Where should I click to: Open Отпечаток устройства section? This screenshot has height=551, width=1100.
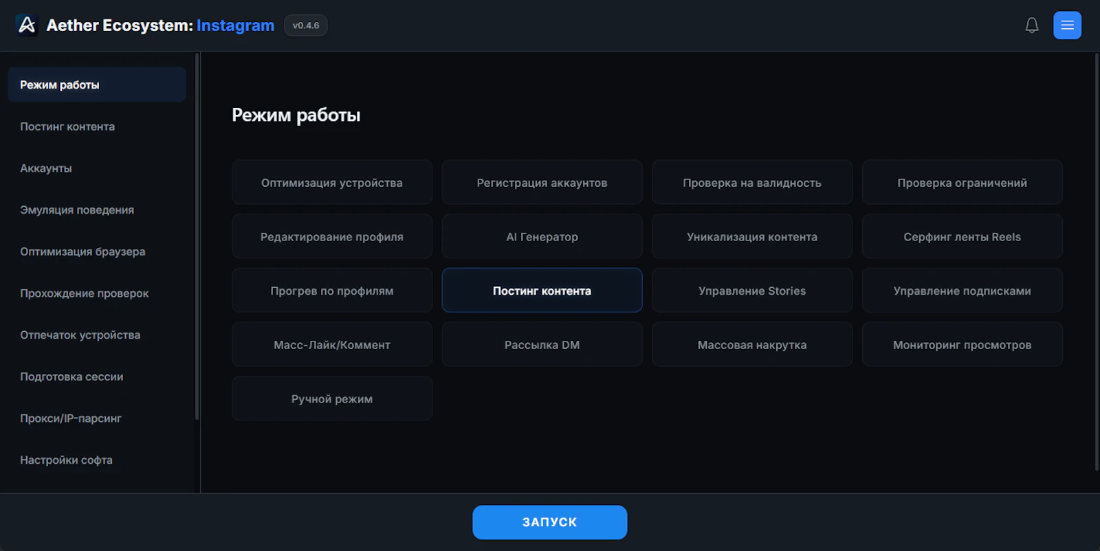[97, 335]
